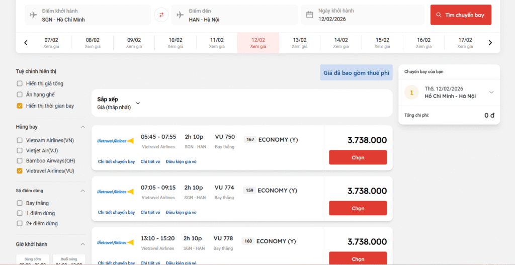Screen dimensions: 515x265
Task: Click the departure airplane icon in SGN field
Action: (34, 15)
